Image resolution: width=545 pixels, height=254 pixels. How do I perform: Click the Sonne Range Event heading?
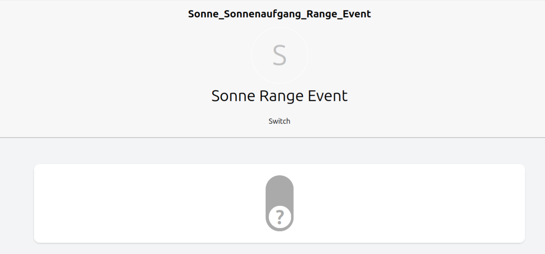tap(279, 96)
